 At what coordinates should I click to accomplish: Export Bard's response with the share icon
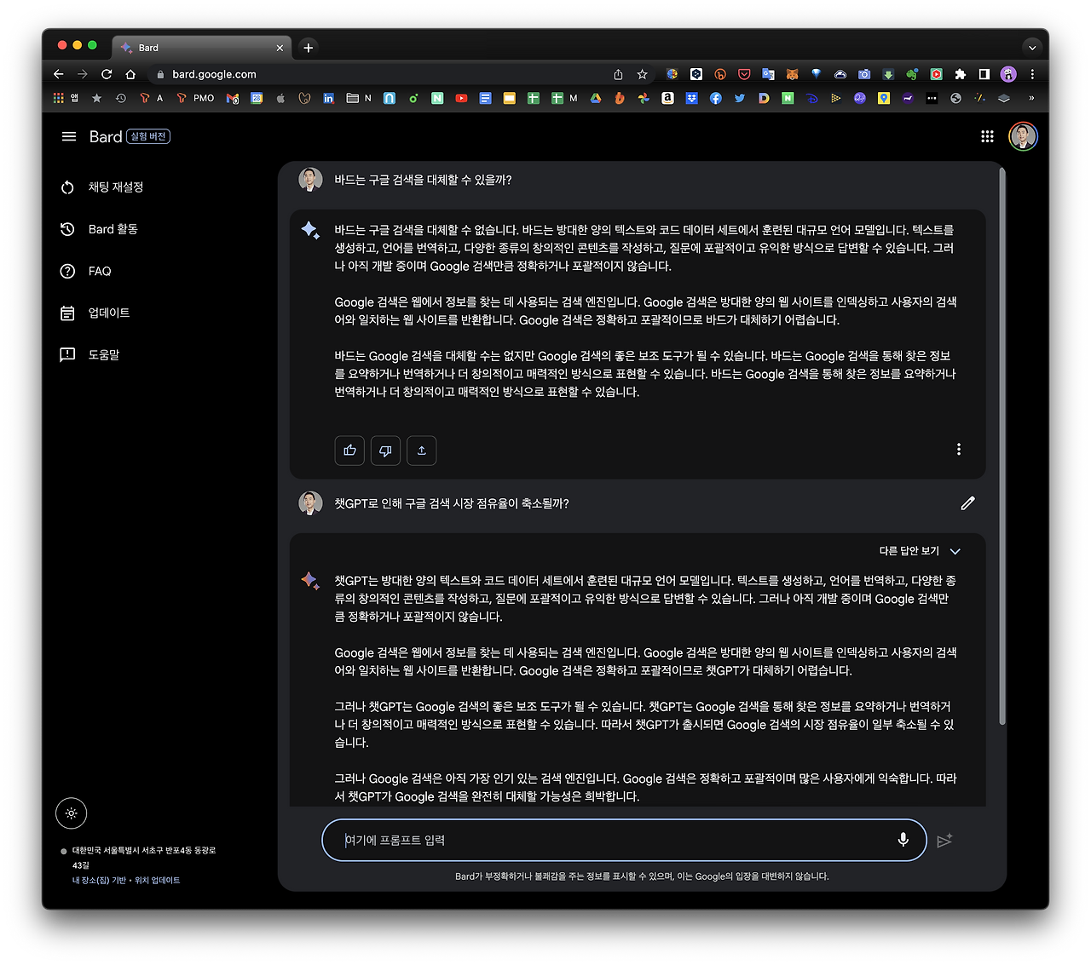[421, 451]
